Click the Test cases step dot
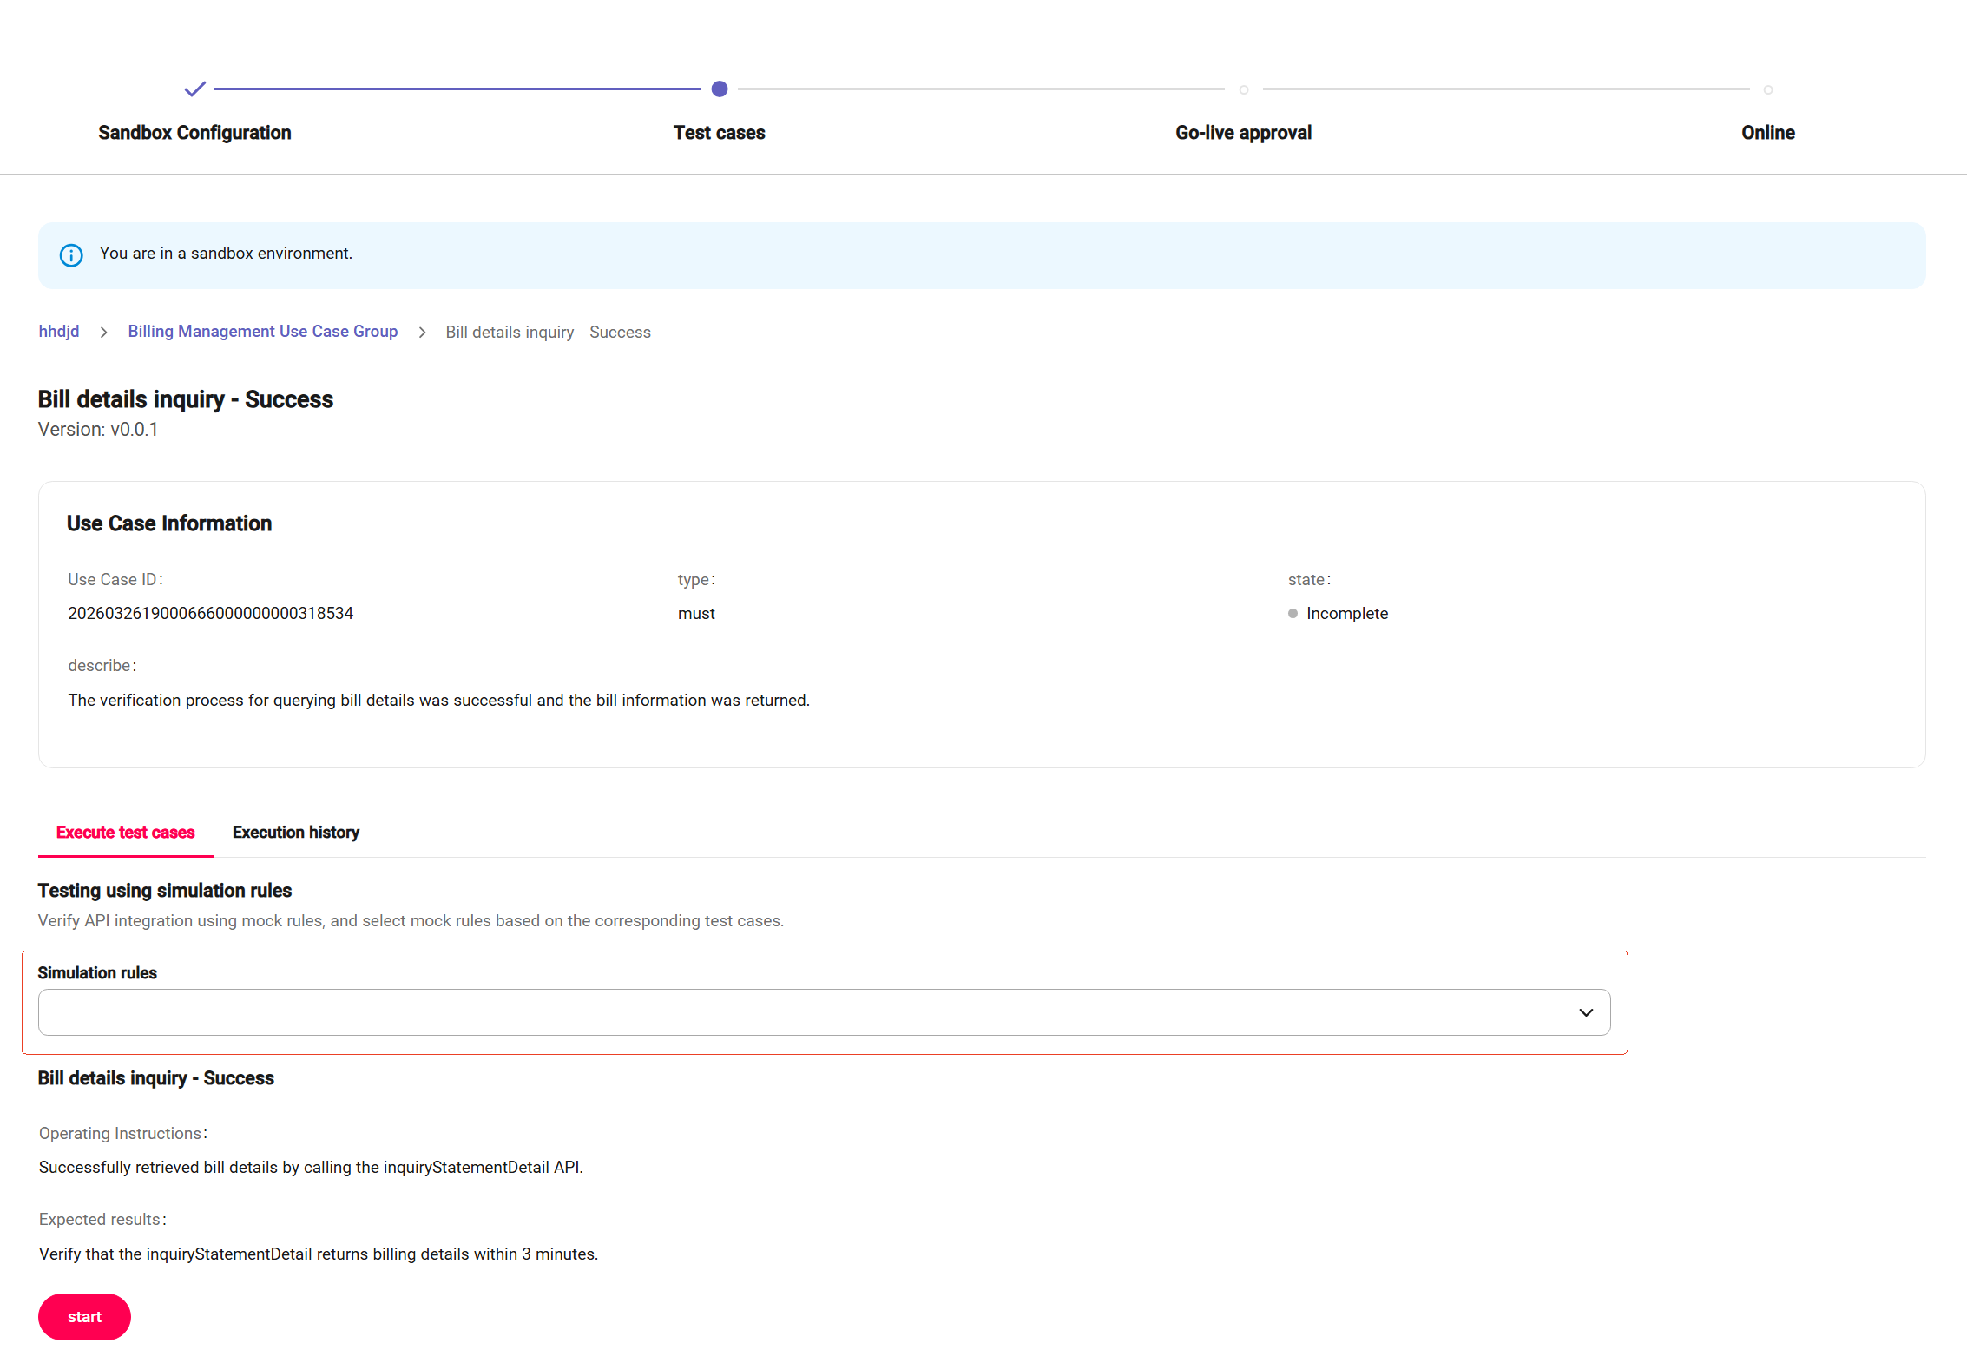Image resolution: width=1967 pixels, height=1363 pixels. [x=719, y=89]
